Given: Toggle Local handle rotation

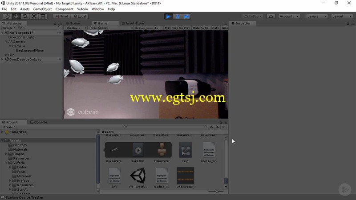Looking at the screenshot, I should [80, 16].
